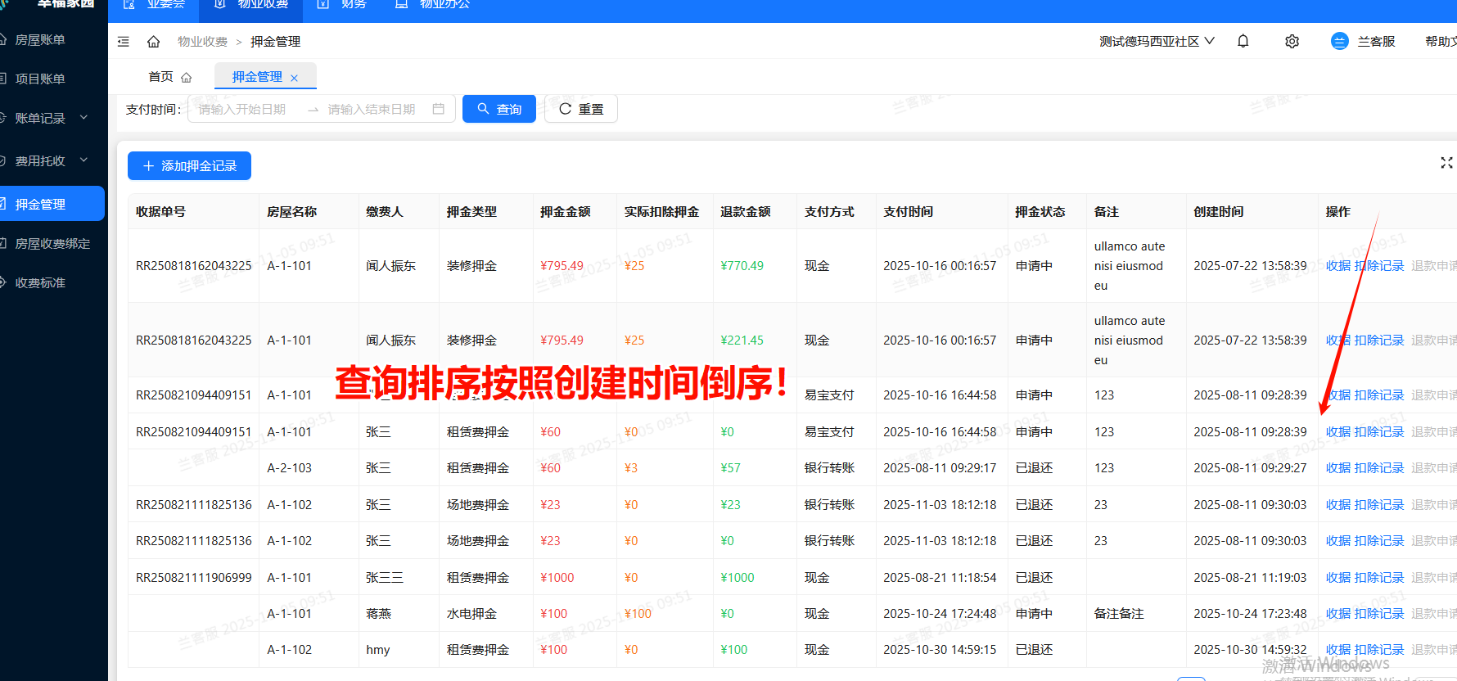Image resolution: width=1457 pixels, height=681 pixels.
Task: Expand the 费用托收 sidebar menu
Action: [x=49, y=161]
